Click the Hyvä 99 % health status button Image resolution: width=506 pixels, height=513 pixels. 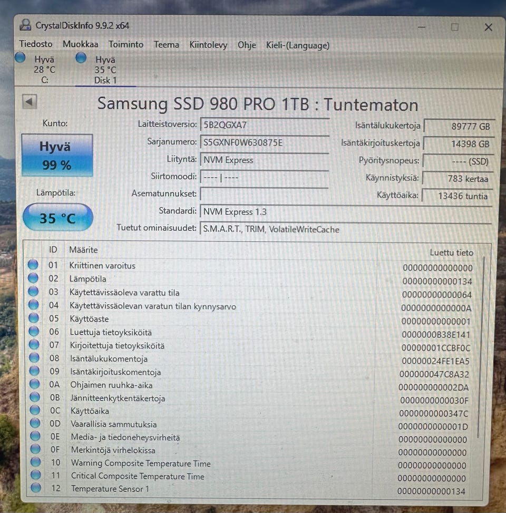[x=57, y=156]
